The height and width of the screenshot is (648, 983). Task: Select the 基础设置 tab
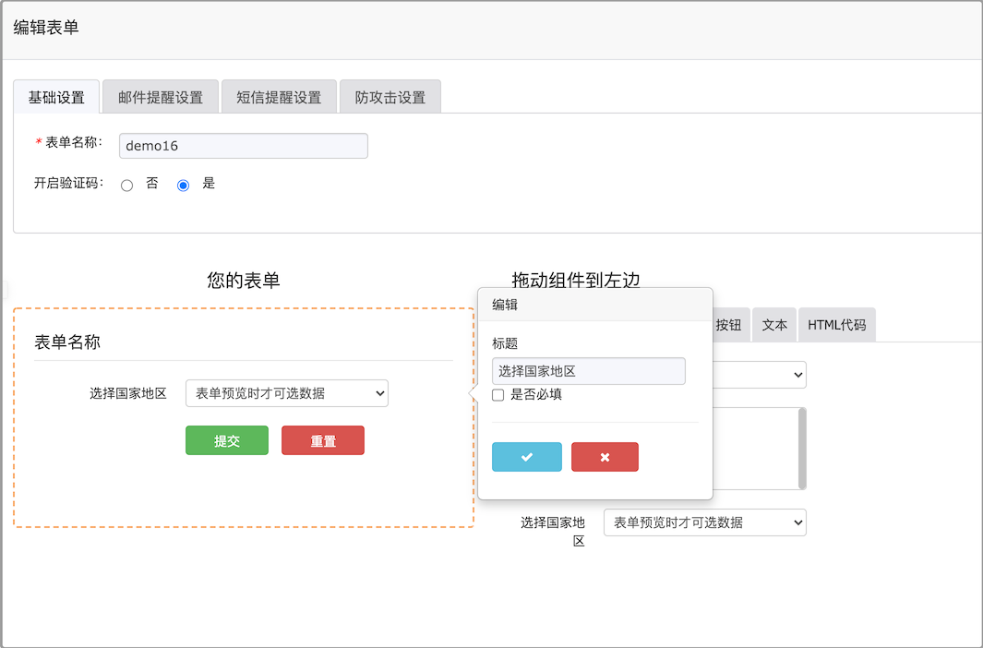tap(56, 95)
